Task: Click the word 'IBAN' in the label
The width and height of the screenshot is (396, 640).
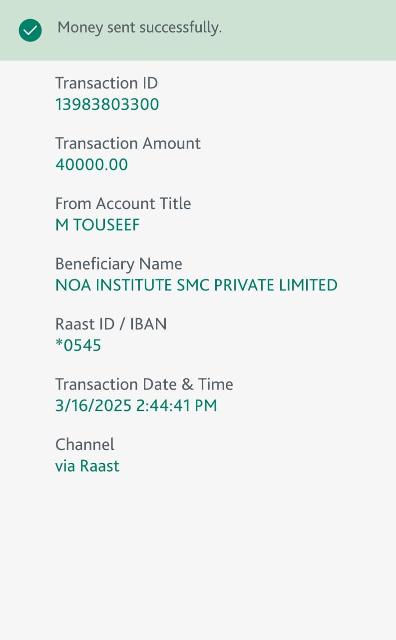Action: pos(148,324)
